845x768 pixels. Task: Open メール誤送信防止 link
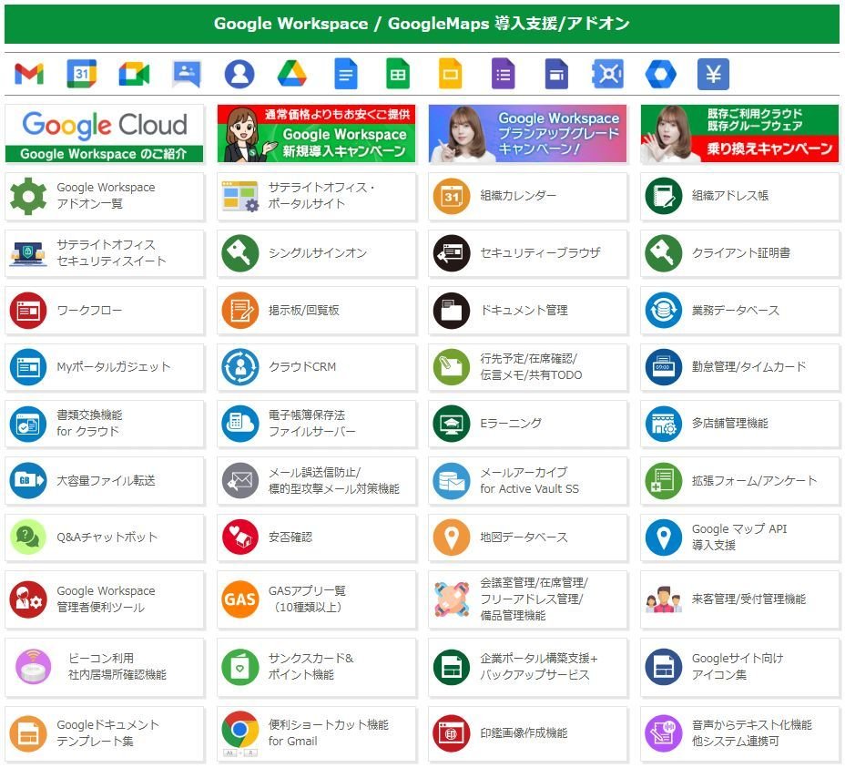click(316, 480)
